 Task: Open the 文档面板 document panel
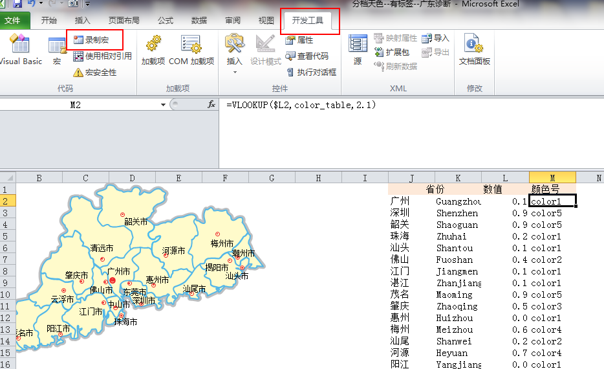click(475, 50)
